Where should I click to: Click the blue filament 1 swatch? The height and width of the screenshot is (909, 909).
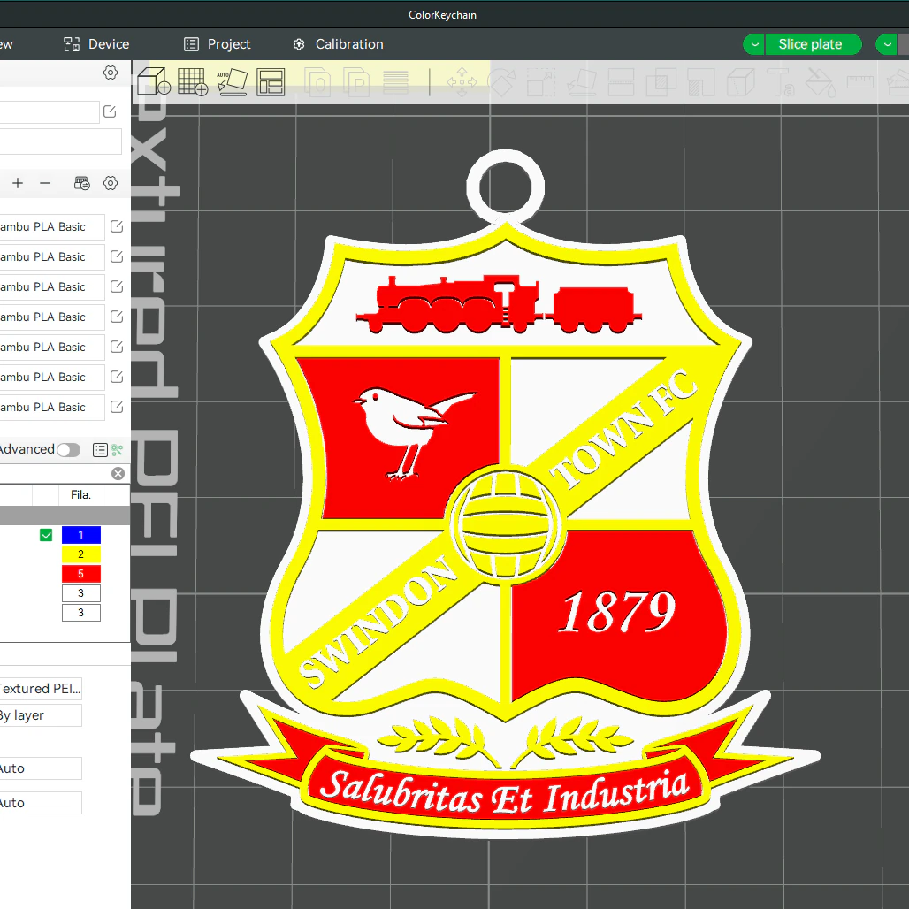pos(81,534)
